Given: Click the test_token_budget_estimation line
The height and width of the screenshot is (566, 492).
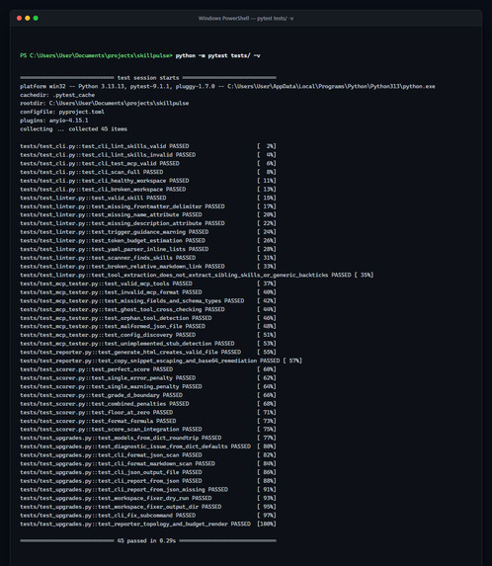Looking at the screenshot, I should click(x=148, y=241).
